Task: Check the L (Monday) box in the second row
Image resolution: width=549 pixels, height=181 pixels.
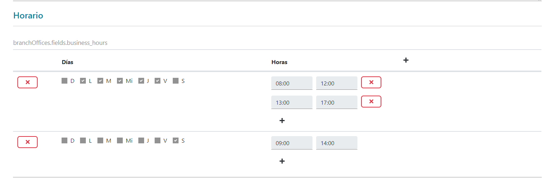Action: point(83,140)
